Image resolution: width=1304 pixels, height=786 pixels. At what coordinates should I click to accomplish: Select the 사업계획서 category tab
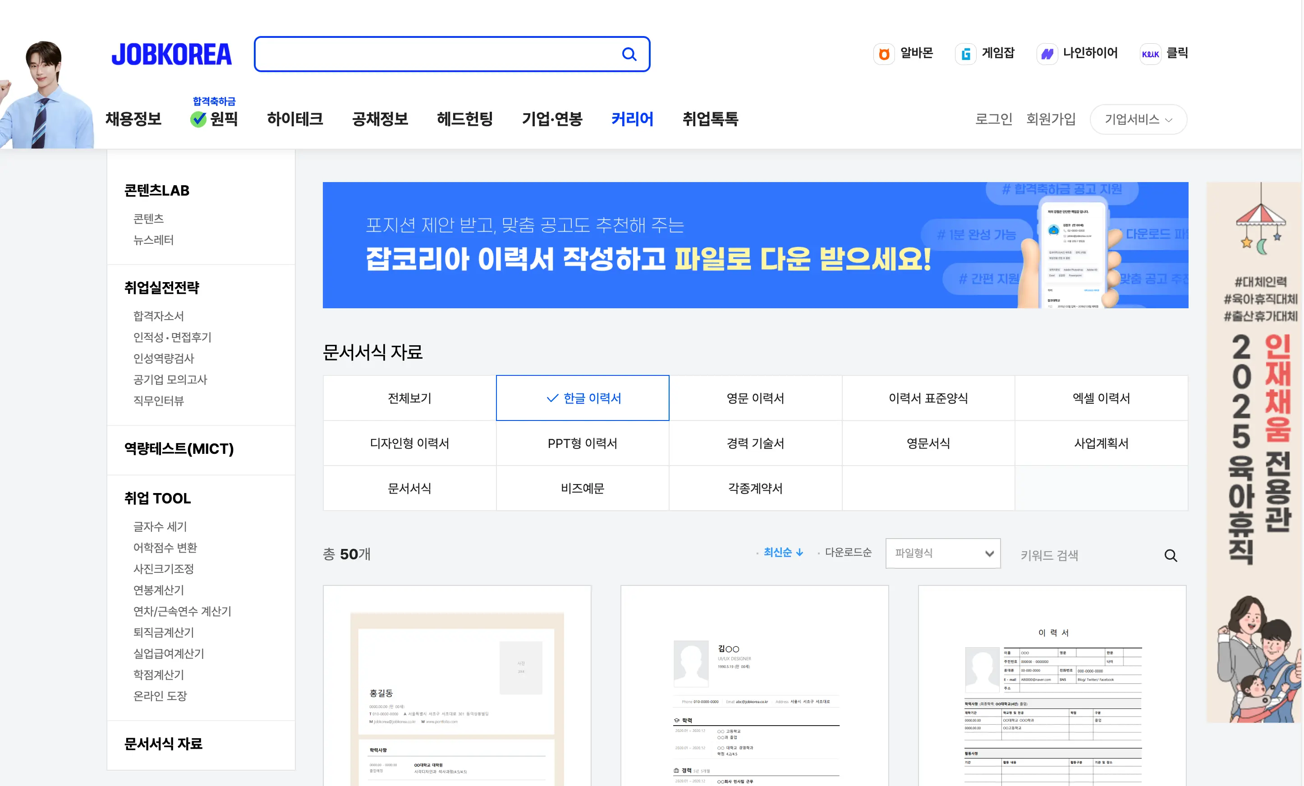(x=1101, y=443)
